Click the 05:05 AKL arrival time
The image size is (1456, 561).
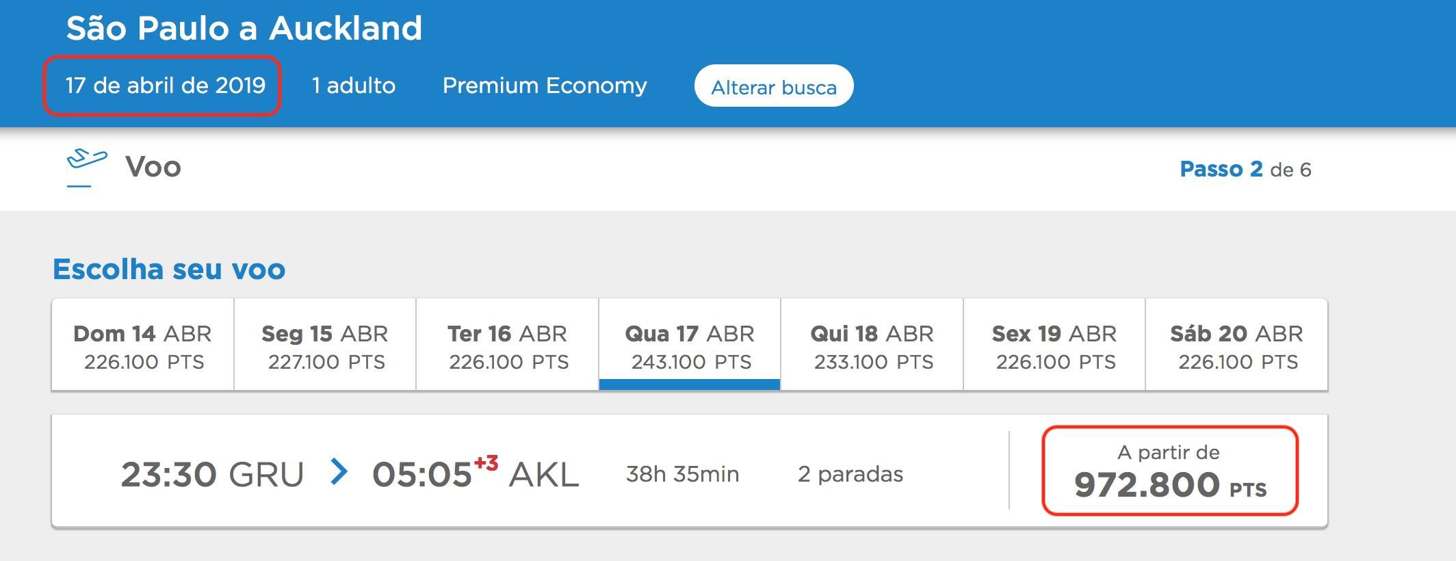pos(476,472)
